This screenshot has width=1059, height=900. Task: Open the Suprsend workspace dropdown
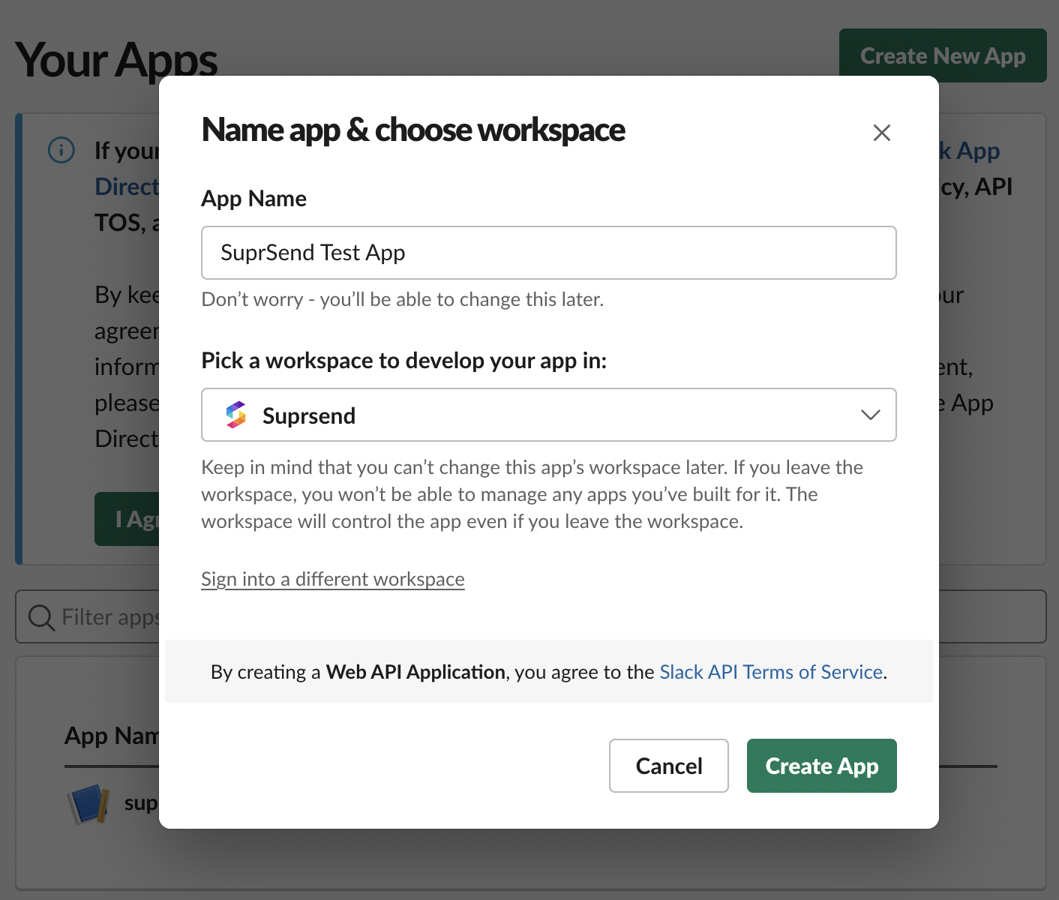[549, 415]
